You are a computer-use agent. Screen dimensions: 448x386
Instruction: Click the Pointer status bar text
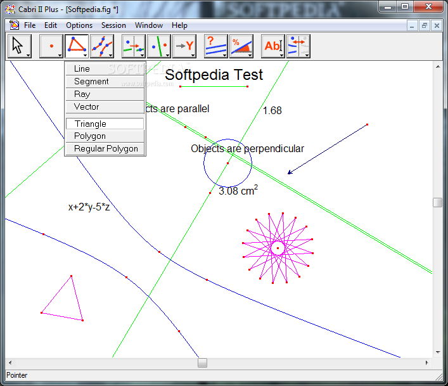17,375
